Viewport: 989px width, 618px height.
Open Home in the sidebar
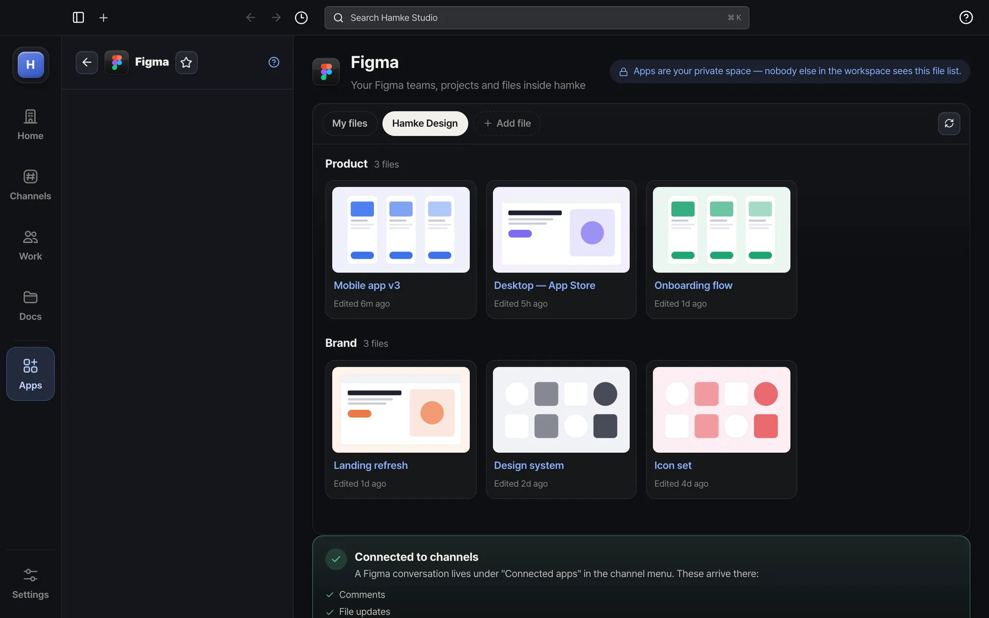[30, 125]
